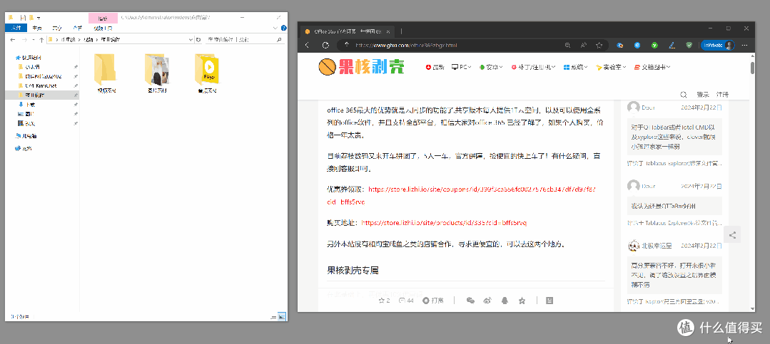Open the pink contextual tab in Explorer ribbon
The height and width of the screenshot is (344, 770).
[103, 18]
